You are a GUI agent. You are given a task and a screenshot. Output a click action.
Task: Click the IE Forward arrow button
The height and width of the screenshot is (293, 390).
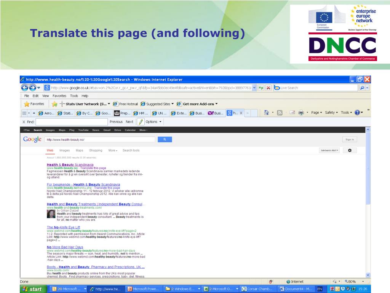coord(33,88)
